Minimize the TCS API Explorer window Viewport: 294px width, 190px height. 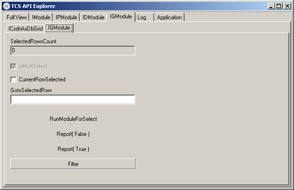click(270, 6)
